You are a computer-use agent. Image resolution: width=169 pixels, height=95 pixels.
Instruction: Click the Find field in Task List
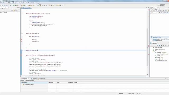pos(154,13)
